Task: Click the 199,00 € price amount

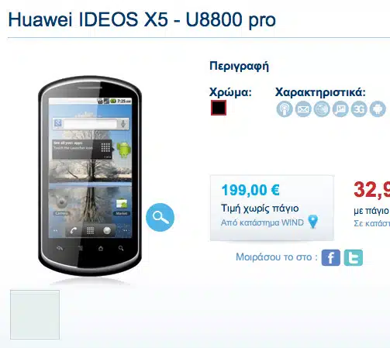Action: point(250,190)
